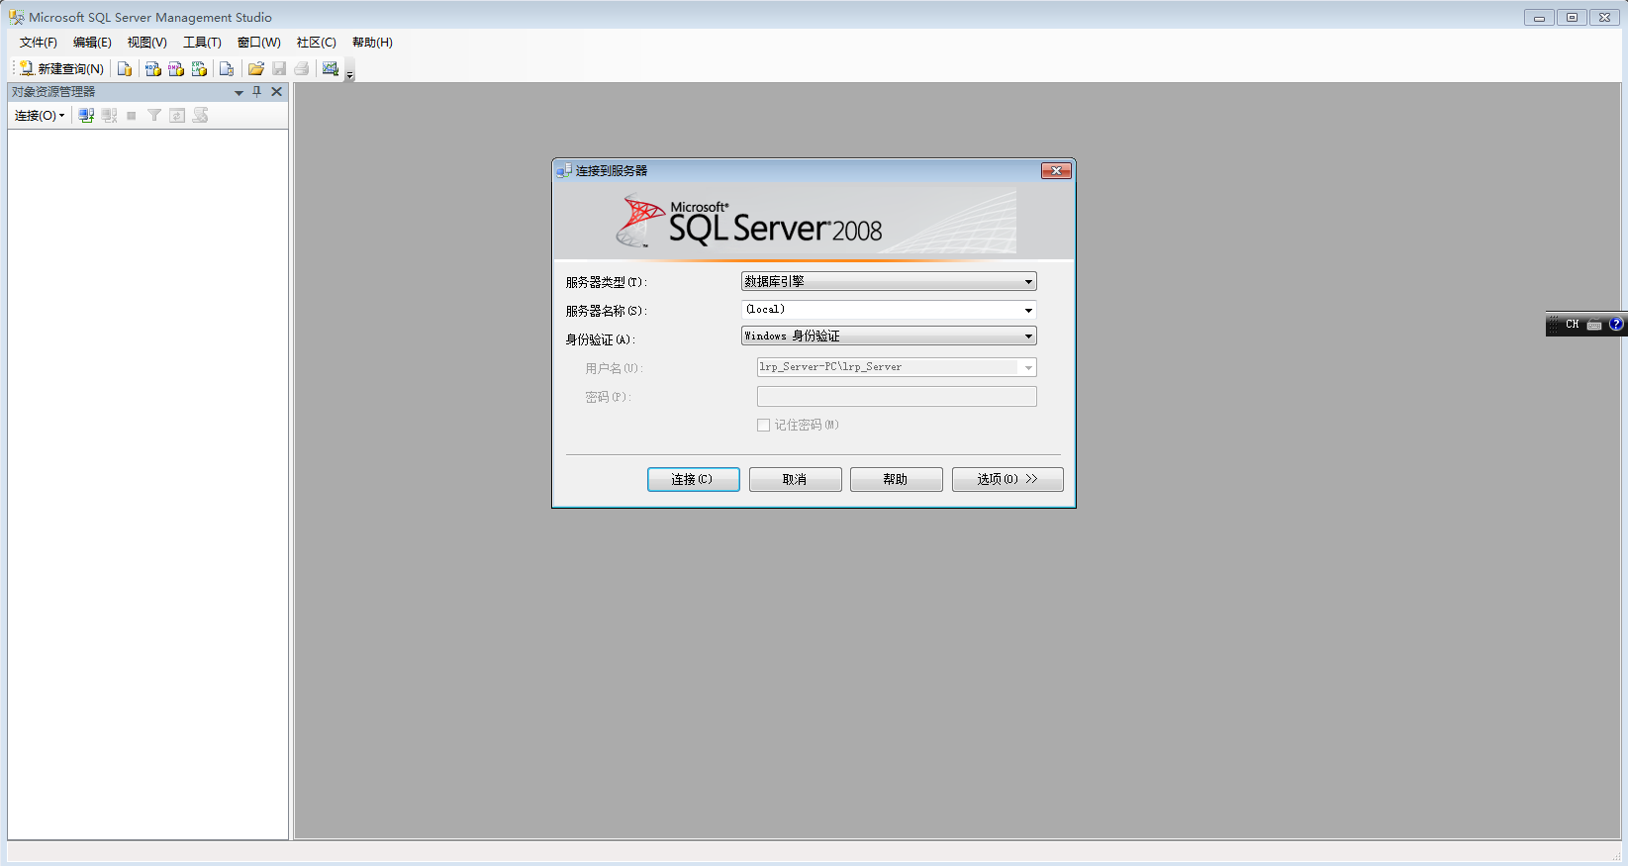Image resolution: width=1628 pixels, height=866 pixels.
Task: Close the Object Explorer (对象资源管理器) panel
Action: [x=277, y=92]
